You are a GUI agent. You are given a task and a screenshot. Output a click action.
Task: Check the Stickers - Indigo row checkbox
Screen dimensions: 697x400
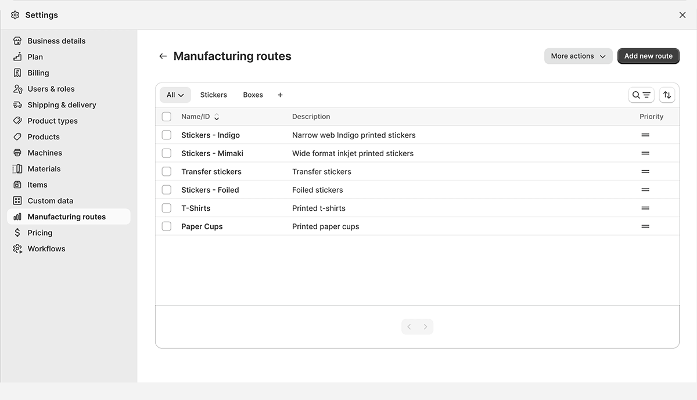pos(167,135)
